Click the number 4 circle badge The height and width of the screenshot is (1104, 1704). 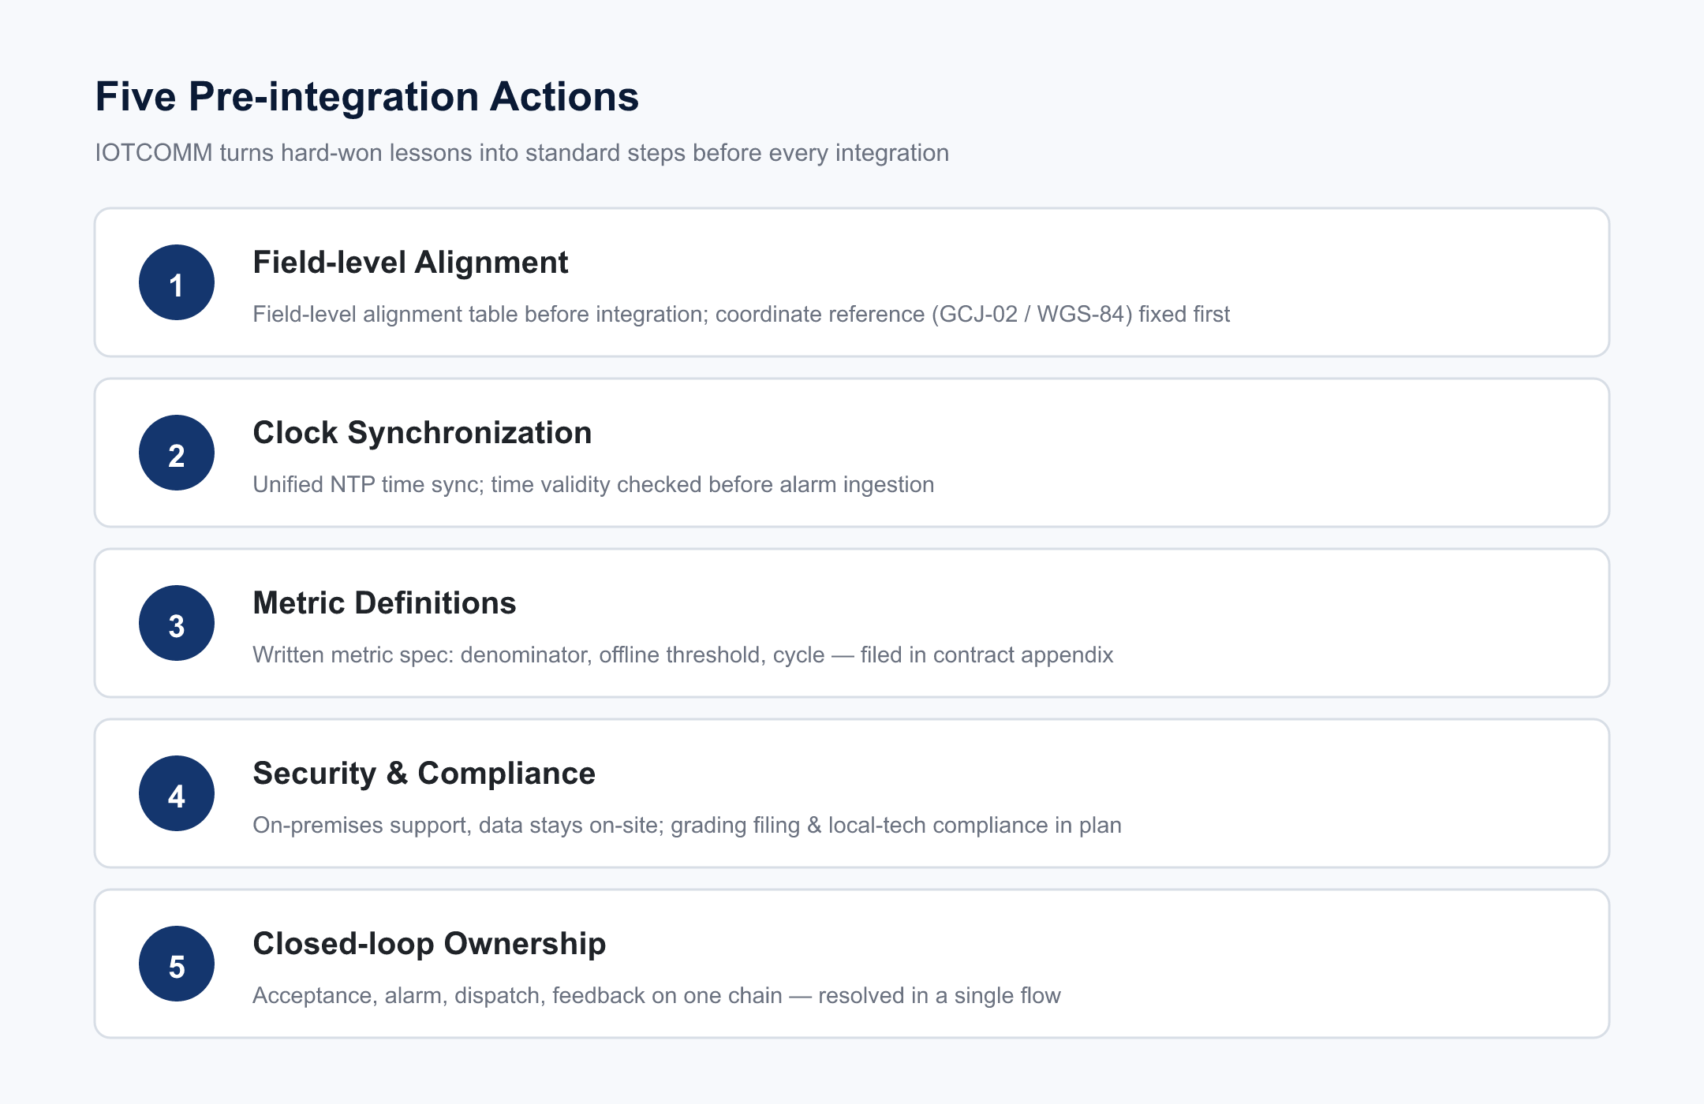tap(177, 793)
